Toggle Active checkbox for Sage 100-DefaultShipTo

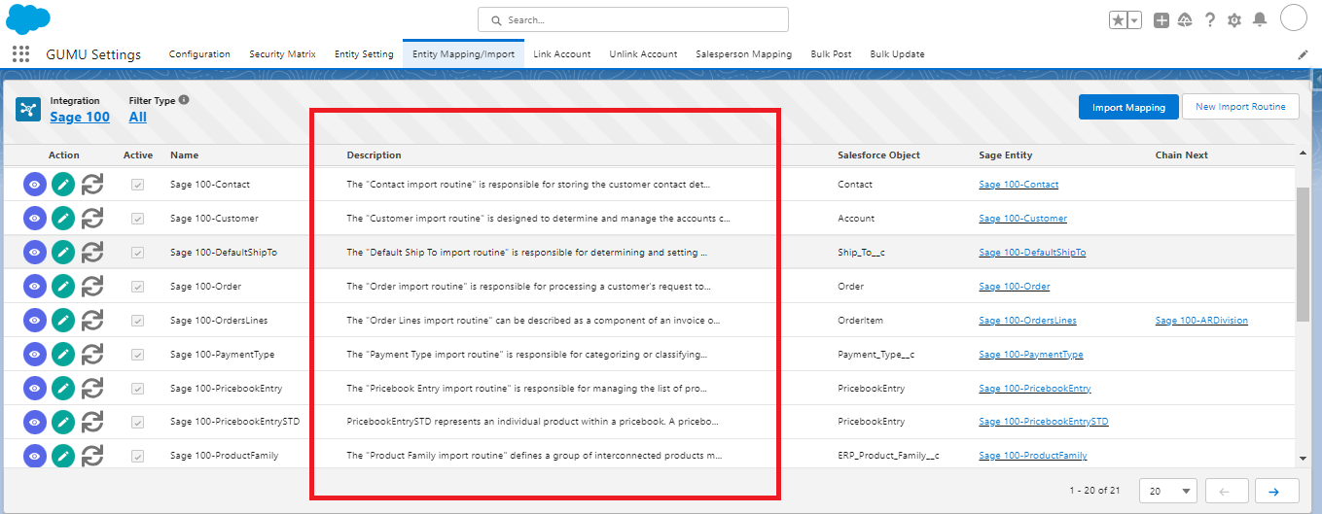(138, 253)
